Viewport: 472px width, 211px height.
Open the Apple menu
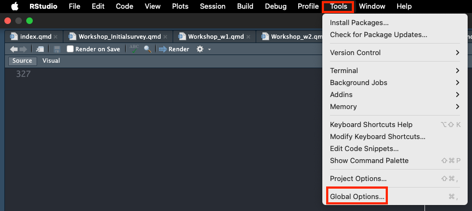(15, 7)
